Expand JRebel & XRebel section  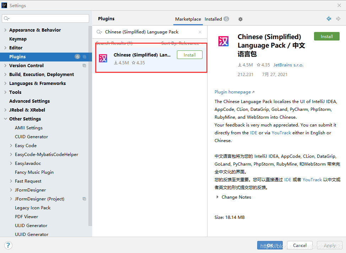[x=5, y=110]
